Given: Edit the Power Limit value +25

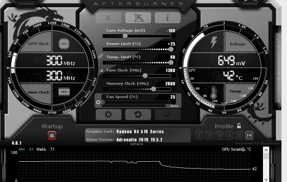Looking at the screenshot, I should click(x=171, y=44).
